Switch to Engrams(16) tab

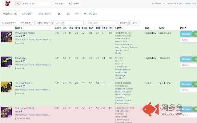[x=45, y=14]
